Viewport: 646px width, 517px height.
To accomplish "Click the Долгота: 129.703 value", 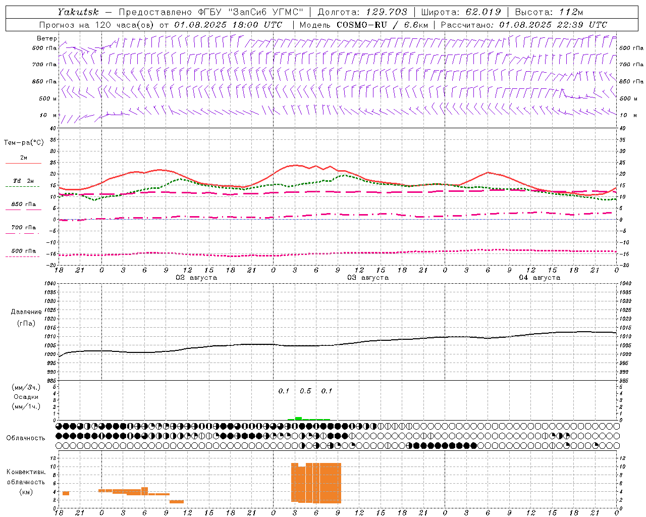I will pyautogui.click(x=362, y=12).
